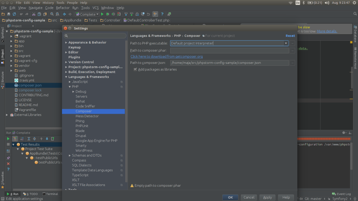The width and height of the screenshot is (358, 201).
Task: Open the Complete run configuration dropdown
Action: tap(87, 14)
